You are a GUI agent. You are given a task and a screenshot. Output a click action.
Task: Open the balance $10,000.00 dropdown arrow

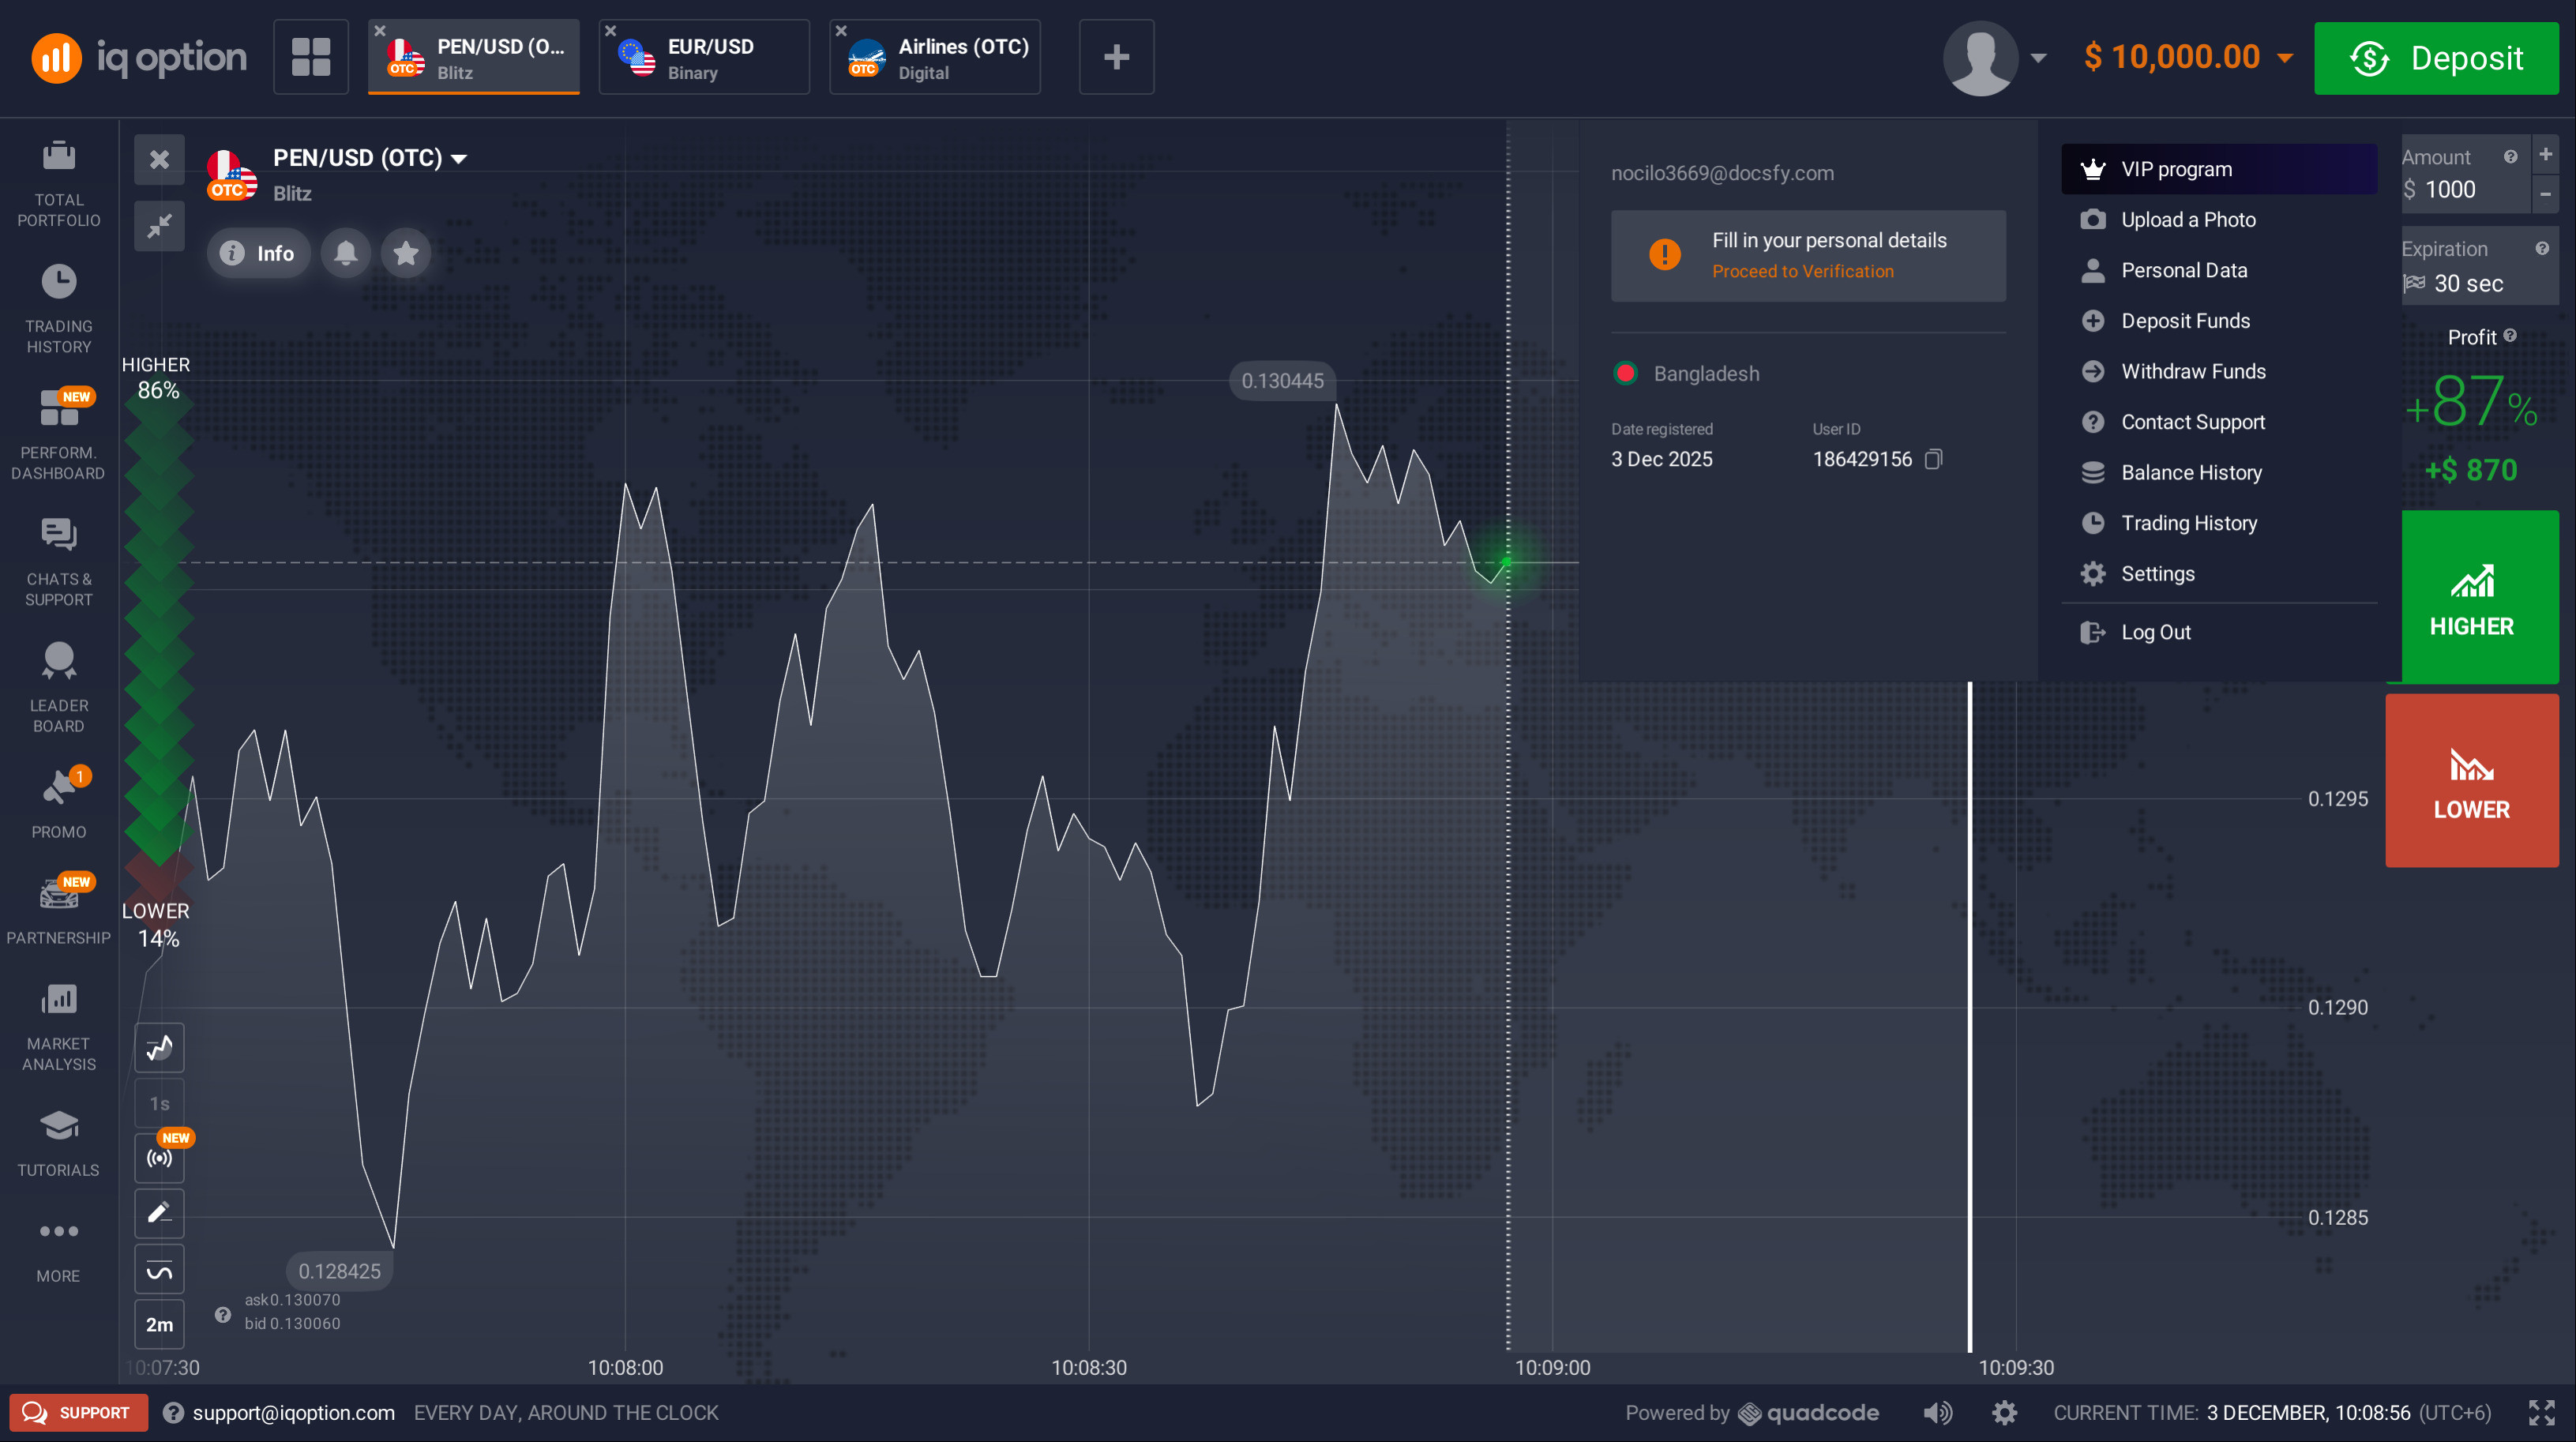point(2285,58)
